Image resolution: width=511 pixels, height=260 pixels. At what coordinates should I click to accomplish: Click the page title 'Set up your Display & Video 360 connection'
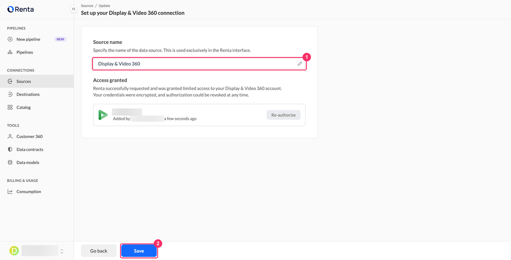(132, 13)
